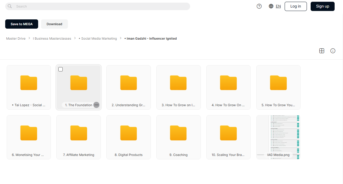
Task: Open folder icon for 6. Monetising Your ...
Action: [29, 133]
